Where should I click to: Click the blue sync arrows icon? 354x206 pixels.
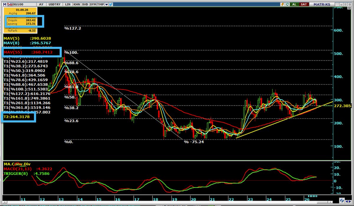(342, 201)
